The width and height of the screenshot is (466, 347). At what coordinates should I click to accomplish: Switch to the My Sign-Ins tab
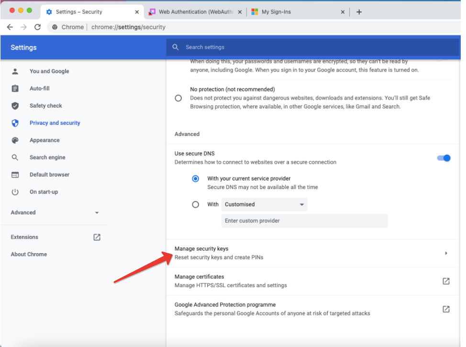pyautogui.click(x=297, y=12)
